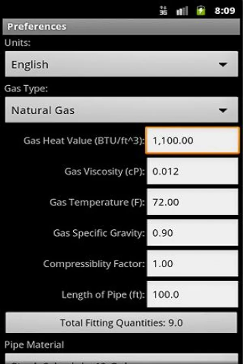Focus the Gas Heat Value field
243x364 pixels.
coord(192,140)
